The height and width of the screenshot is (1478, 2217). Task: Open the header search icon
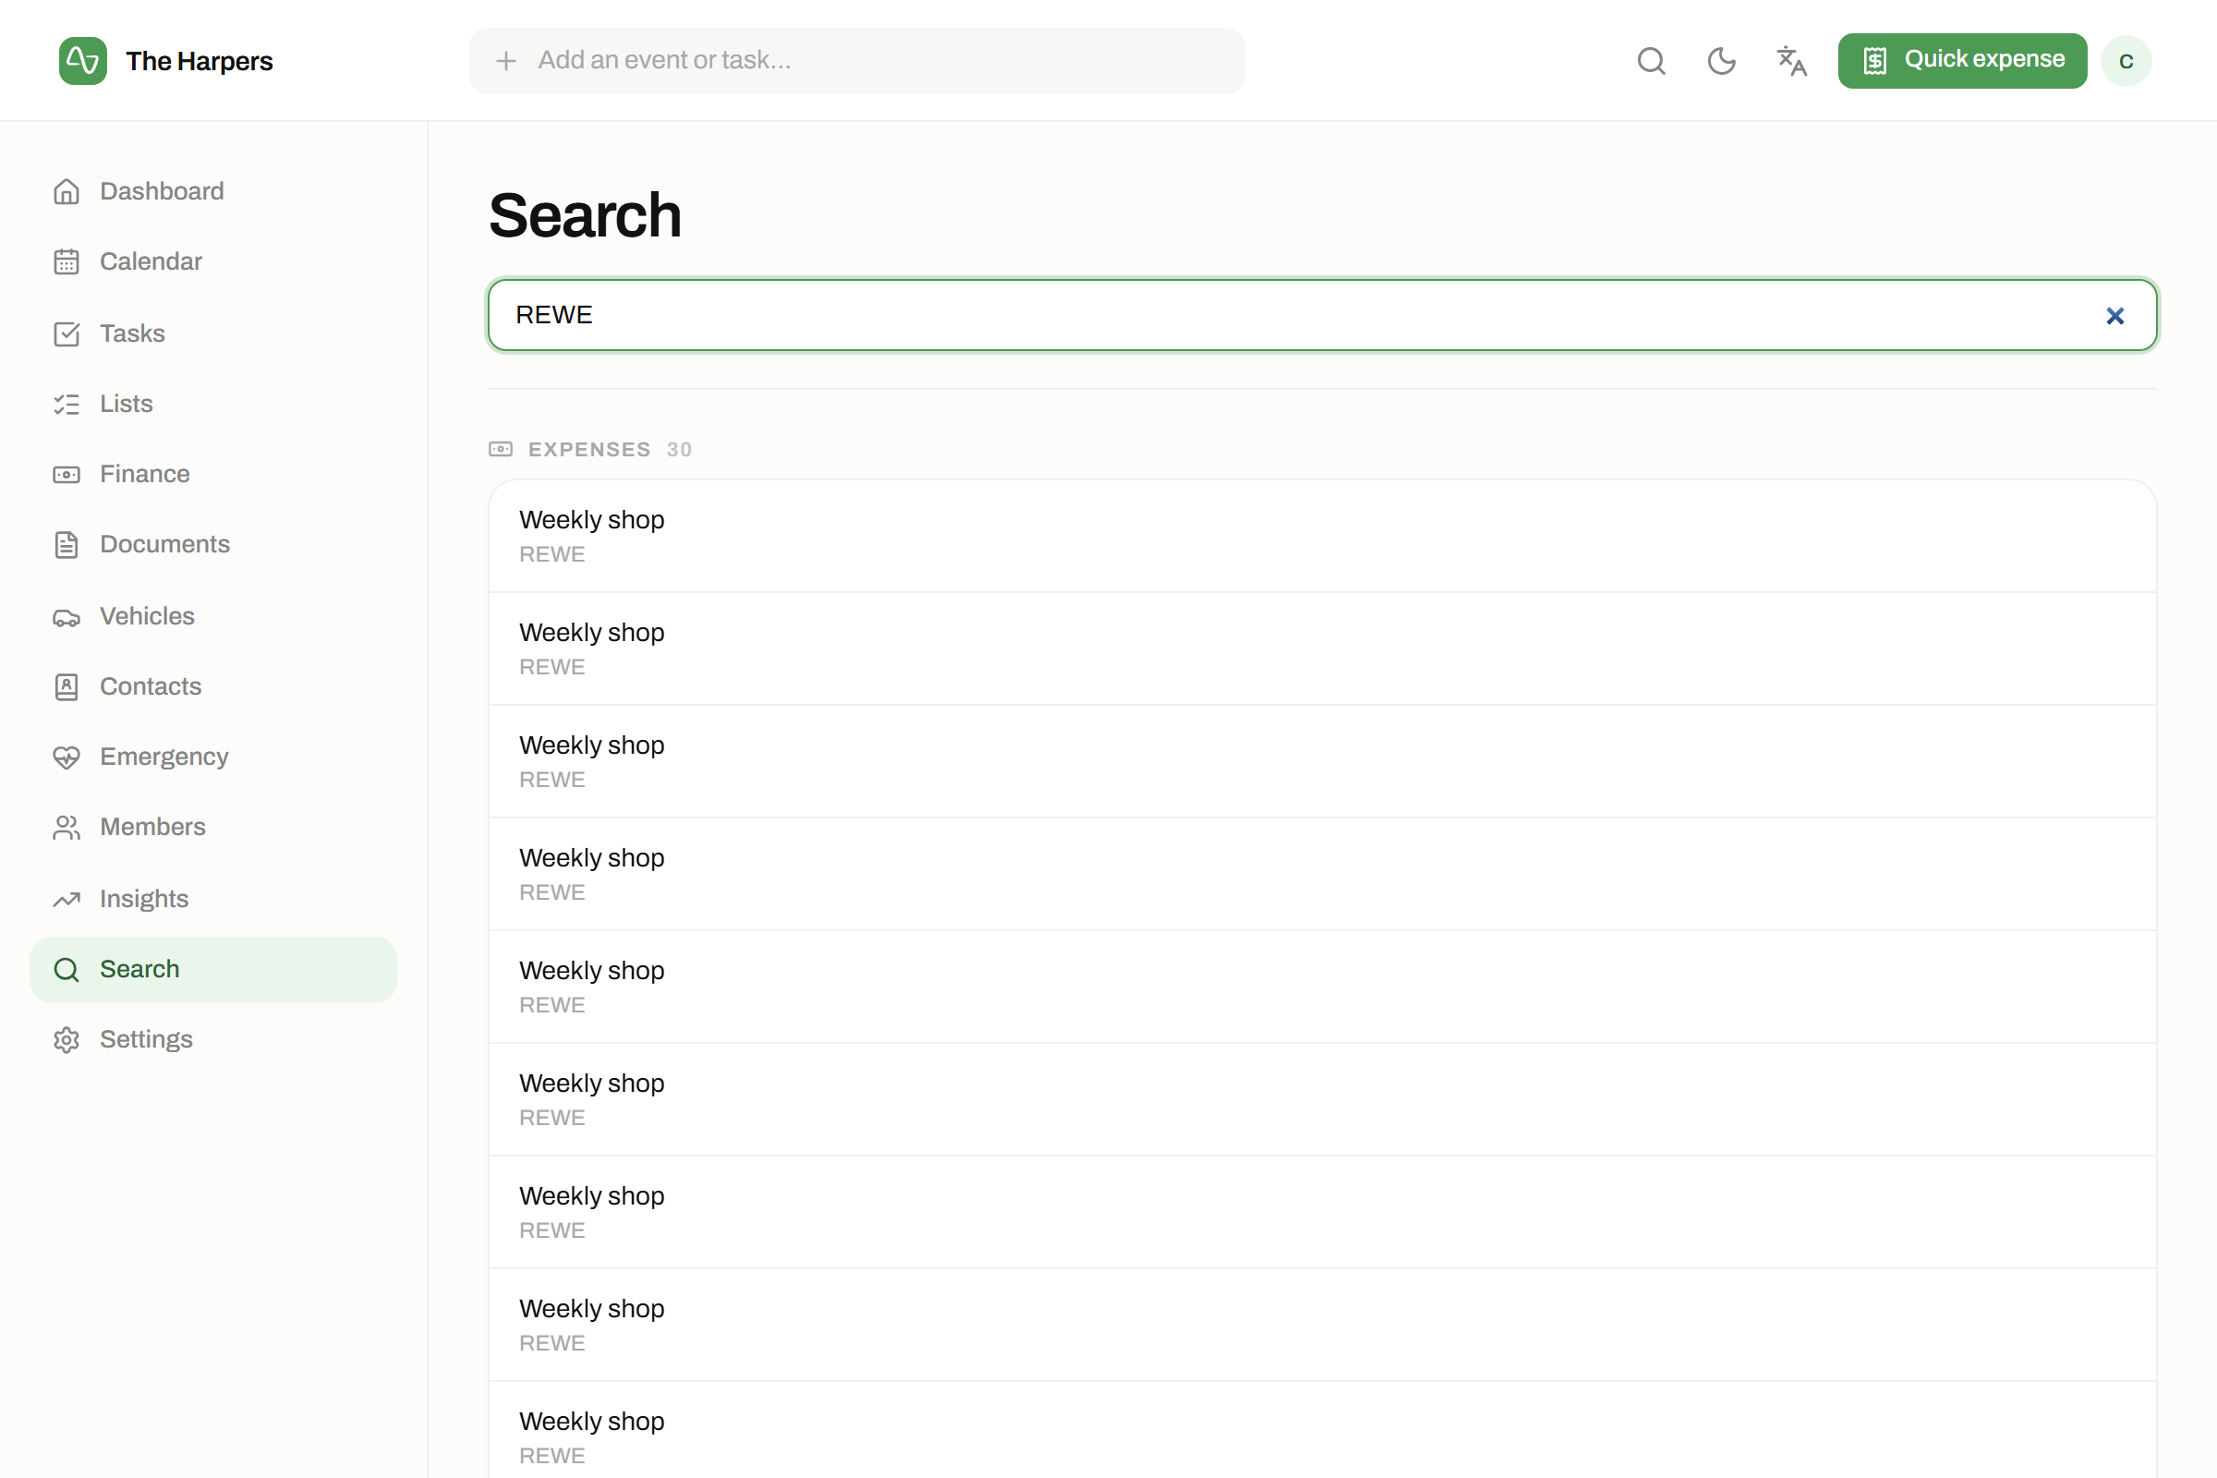click(1652, 61)
